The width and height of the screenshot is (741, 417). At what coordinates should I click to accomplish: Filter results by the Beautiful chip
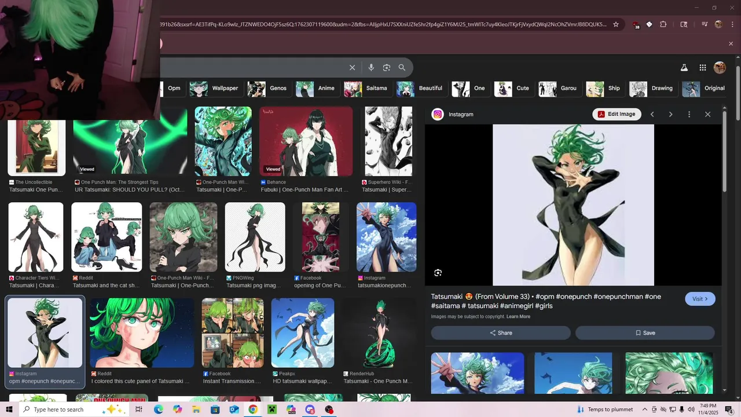[x=420, y=89]
